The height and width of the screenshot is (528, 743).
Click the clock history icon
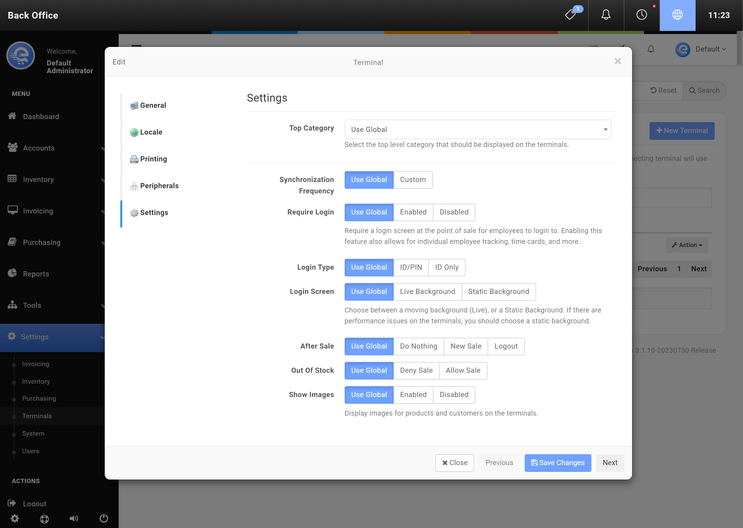[642, 15]
